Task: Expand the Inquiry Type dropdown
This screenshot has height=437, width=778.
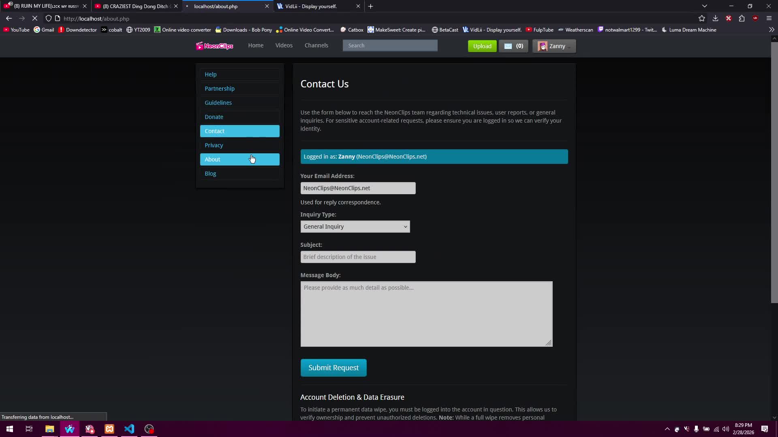Action: click(x=355, y=227)
